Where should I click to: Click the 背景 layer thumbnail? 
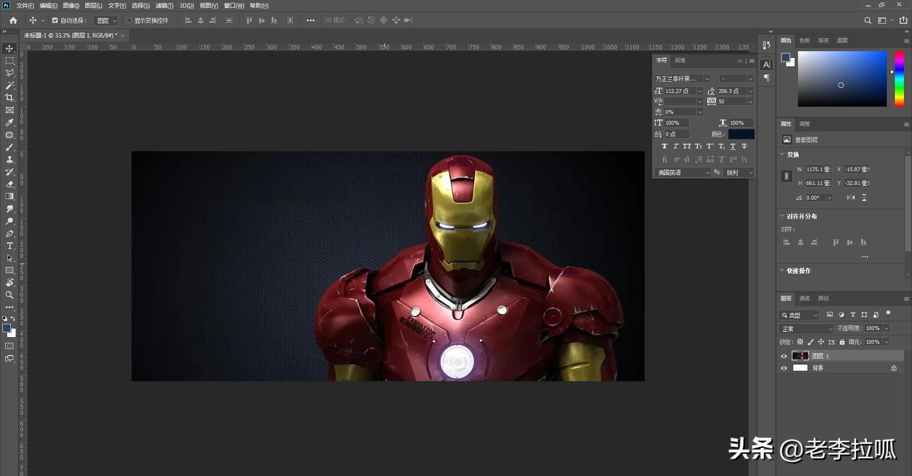pos(800,368)
